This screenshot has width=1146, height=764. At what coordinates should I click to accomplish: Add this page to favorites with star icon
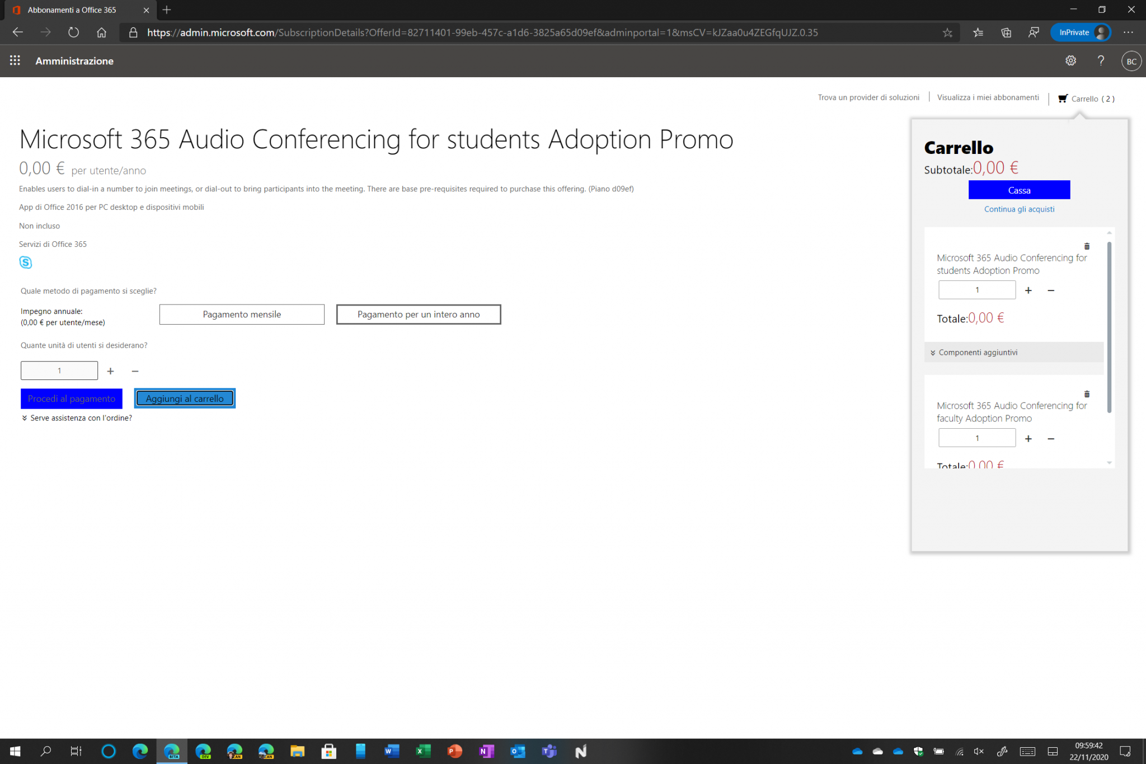pos(948,32)
